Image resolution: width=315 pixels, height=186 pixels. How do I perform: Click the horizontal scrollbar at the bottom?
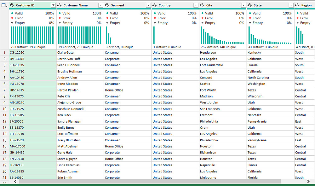click(150, 181)
